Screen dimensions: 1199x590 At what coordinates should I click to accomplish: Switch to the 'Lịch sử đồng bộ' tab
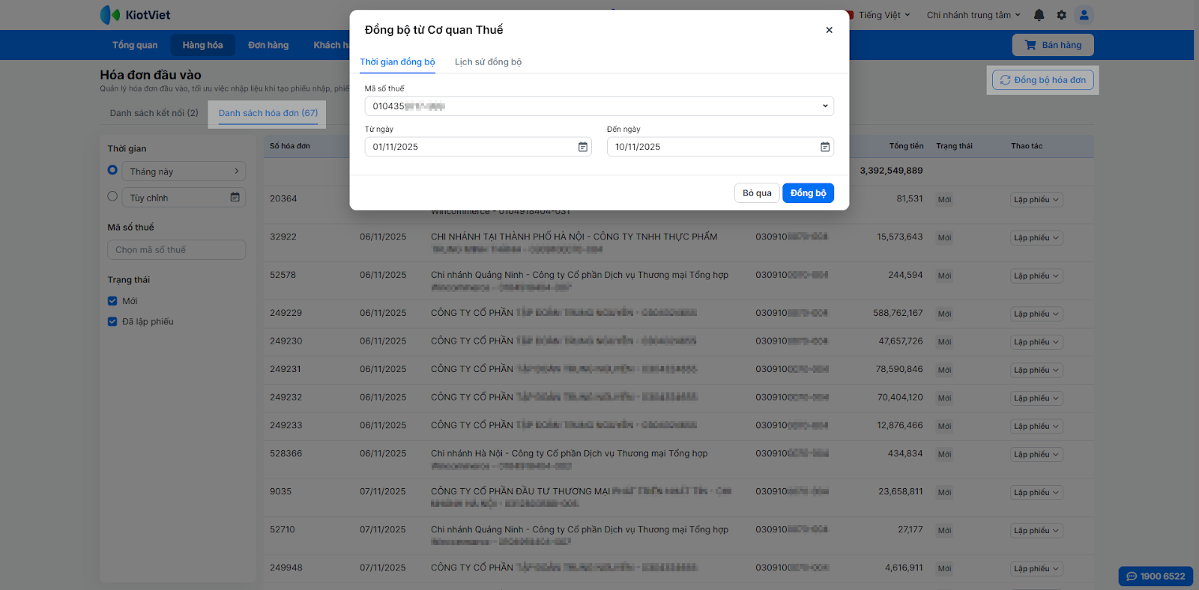(488, 62)
